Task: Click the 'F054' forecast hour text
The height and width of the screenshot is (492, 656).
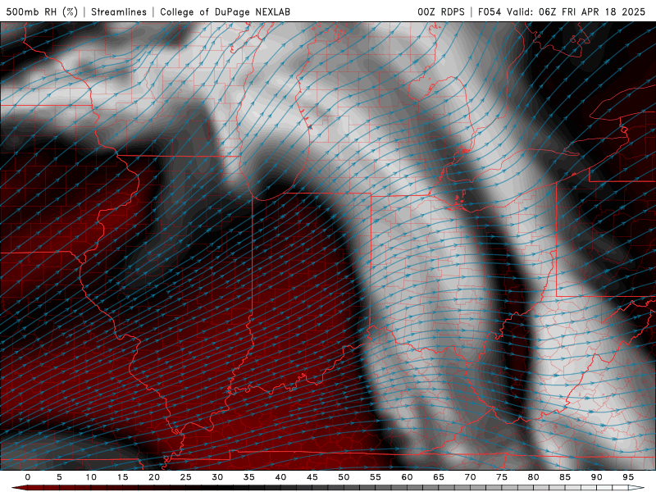Action: tap(489, 11)
